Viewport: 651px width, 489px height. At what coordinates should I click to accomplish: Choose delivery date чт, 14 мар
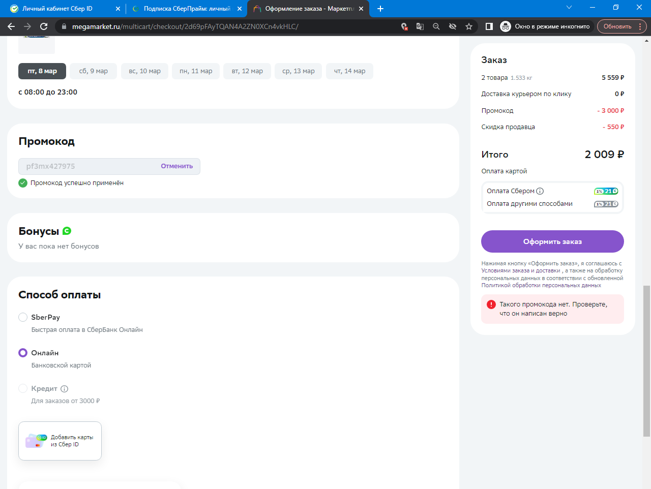pos(349,71)
